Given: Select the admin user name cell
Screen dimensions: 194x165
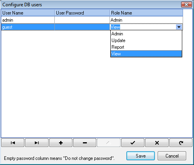Looking at the screenshot, I should click(x=28, y=20).
